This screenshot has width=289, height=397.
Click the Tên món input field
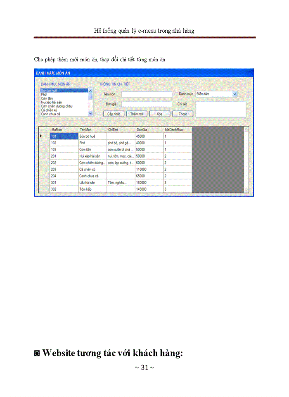[147, 94]
